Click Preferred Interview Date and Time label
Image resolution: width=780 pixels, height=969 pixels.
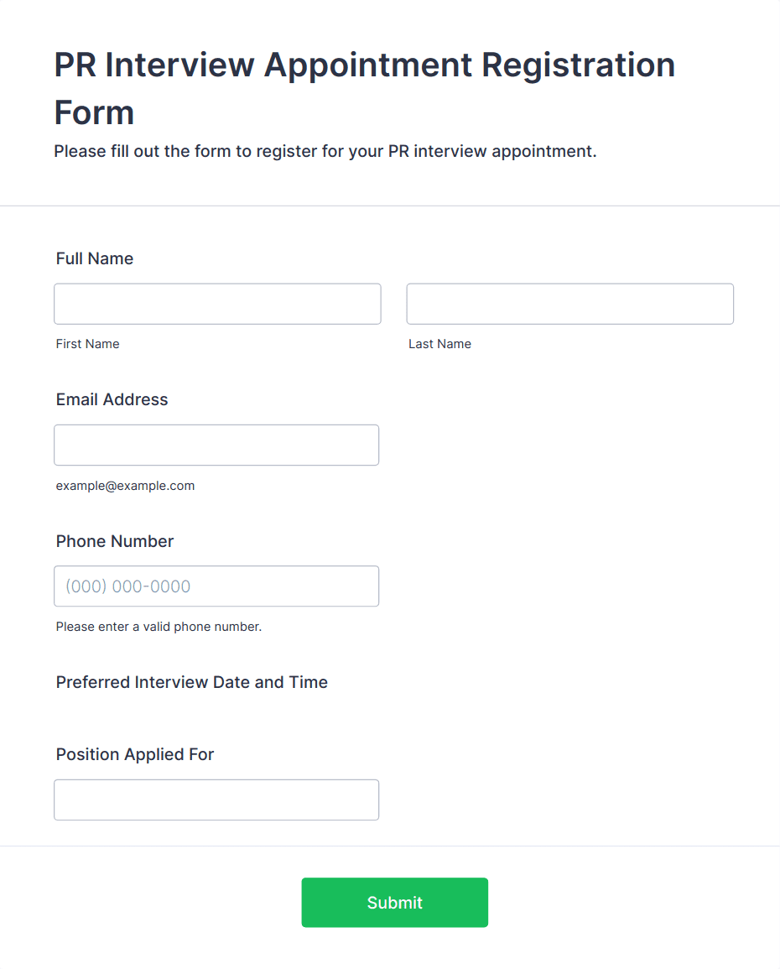(x=192, y=682)
